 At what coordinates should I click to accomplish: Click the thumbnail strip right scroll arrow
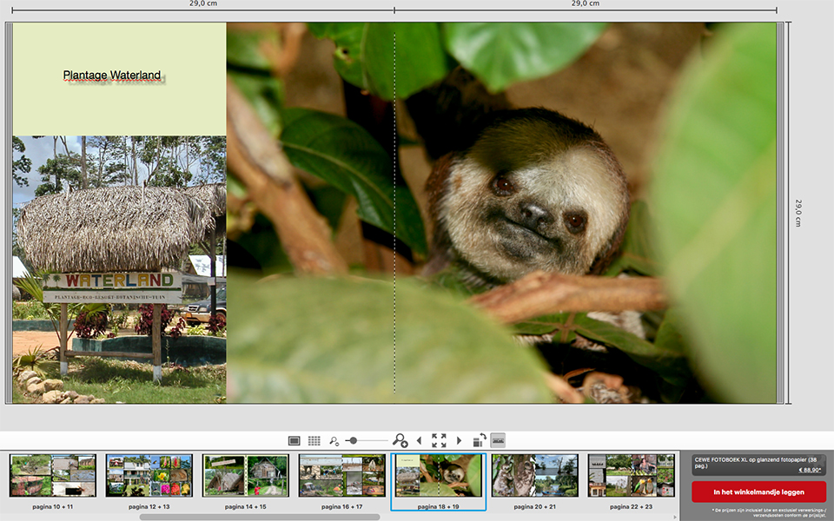click(x=676, y=517)
